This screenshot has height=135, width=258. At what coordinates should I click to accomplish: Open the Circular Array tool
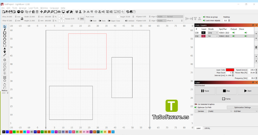click(5, 81)
